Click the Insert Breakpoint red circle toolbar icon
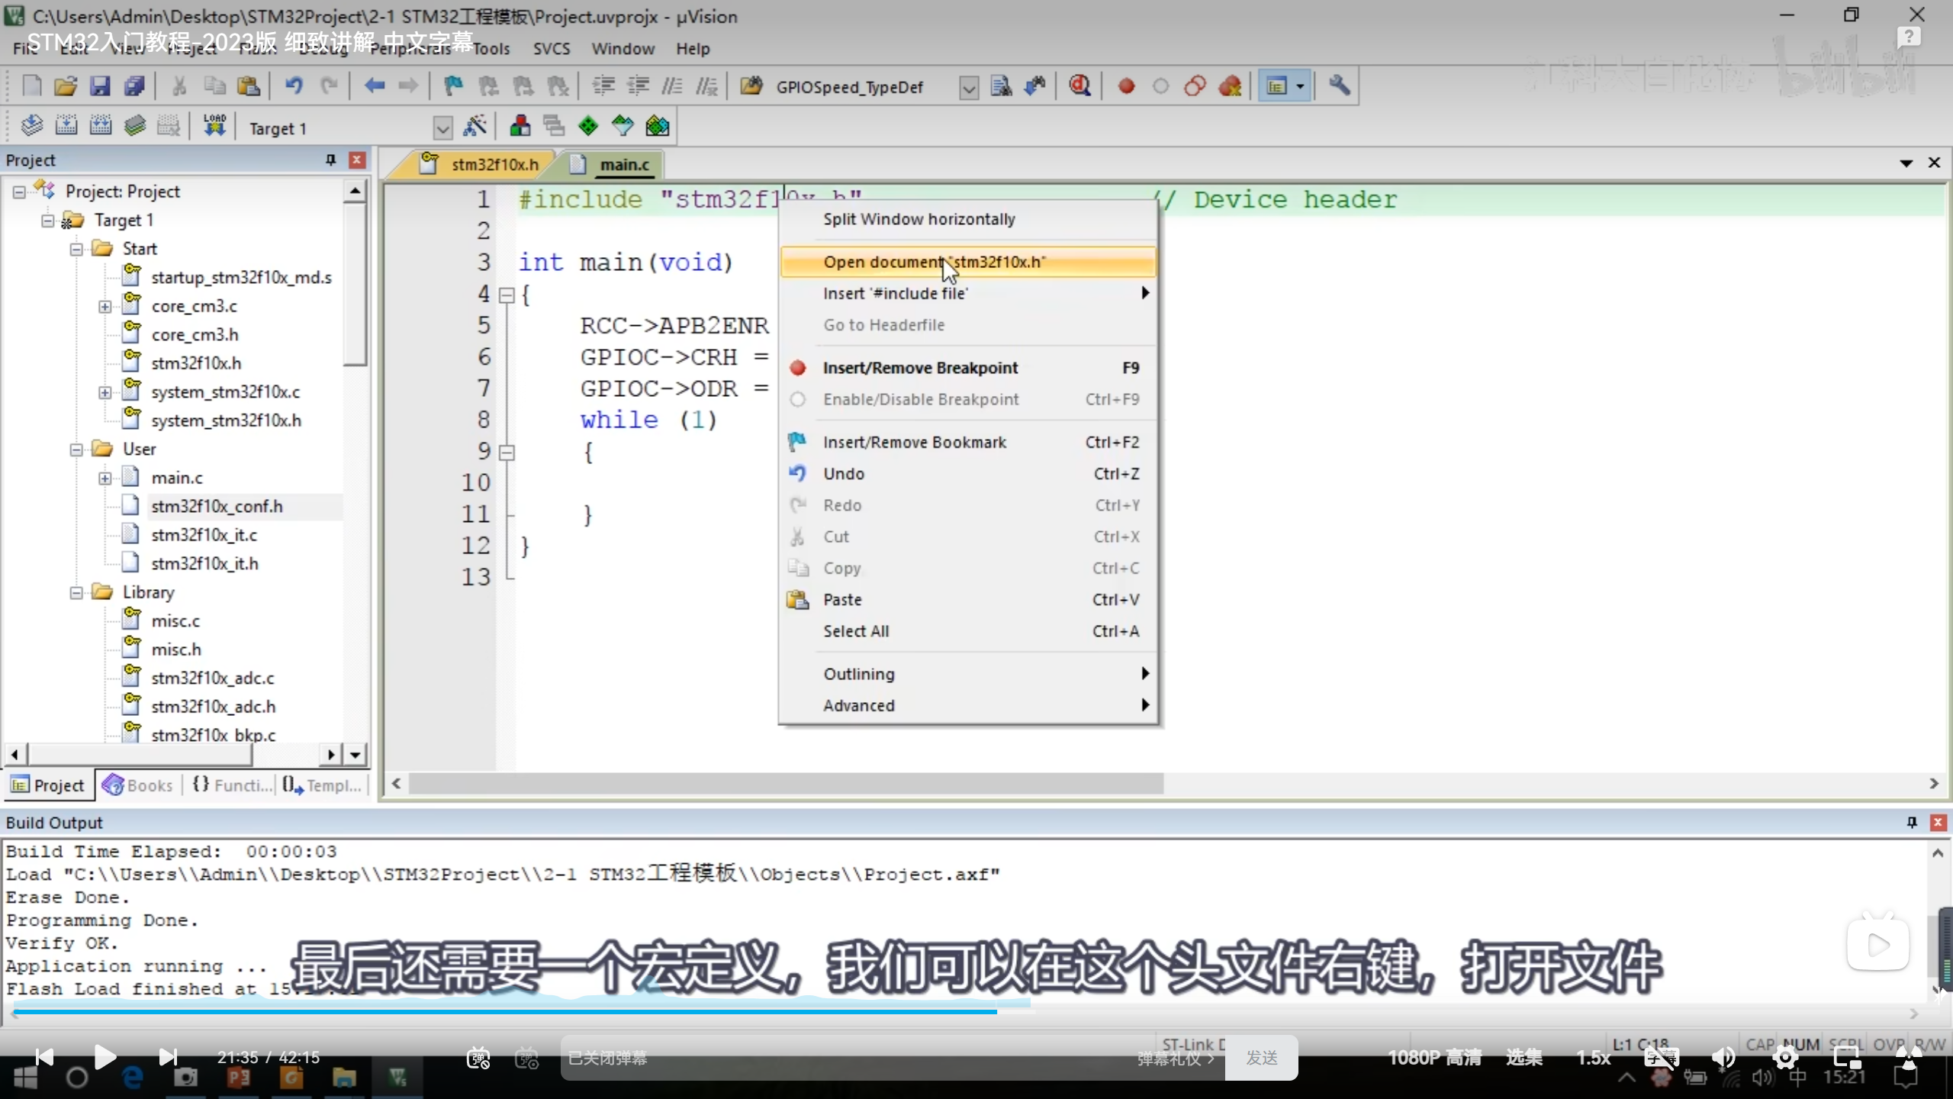 pyautogui.click(x=1126, y=86)
